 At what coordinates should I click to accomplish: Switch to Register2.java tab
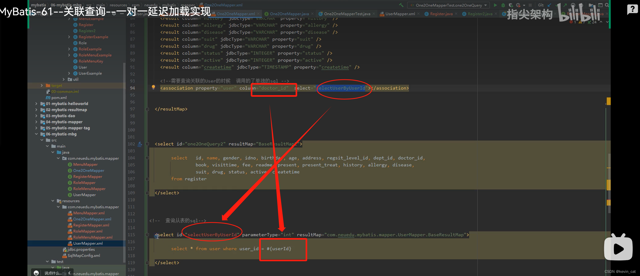click(480, 14)
